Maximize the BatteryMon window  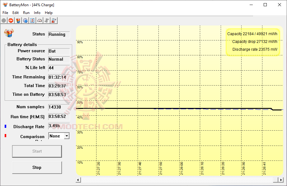265,5
